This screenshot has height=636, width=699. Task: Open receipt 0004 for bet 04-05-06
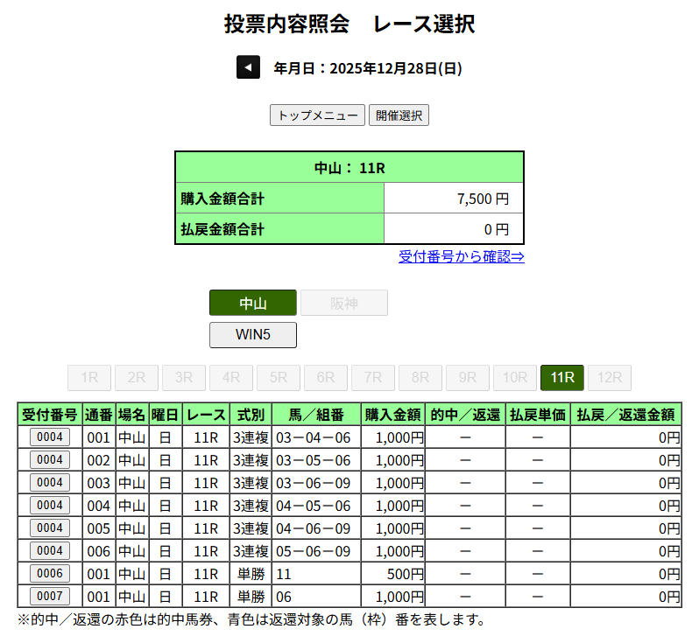click(x=50, y=505)
